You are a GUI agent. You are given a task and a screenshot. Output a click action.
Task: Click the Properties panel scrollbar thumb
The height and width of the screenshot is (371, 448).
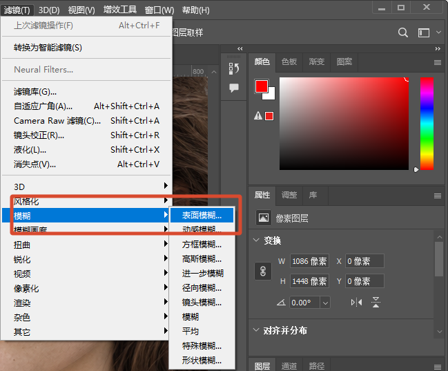(x=439, y=259)
